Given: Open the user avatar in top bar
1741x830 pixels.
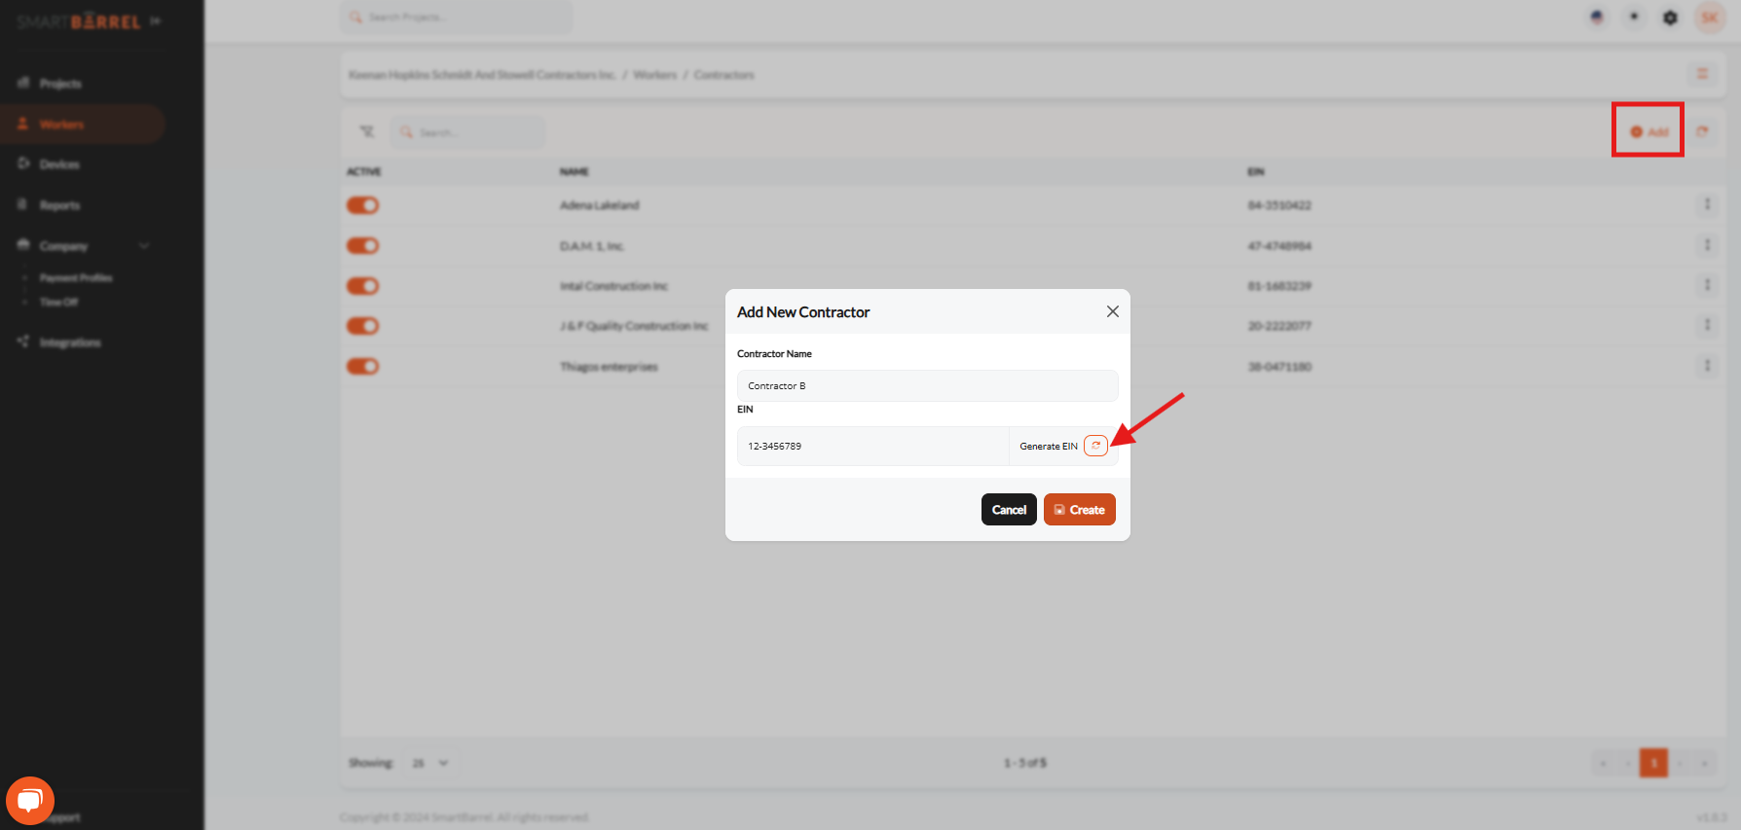Looking at the screenshot, I should point(1709,18).
